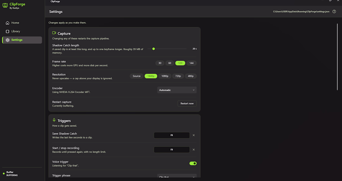
Task: Click the "Settings" page heading
Action: click(56, 12)
